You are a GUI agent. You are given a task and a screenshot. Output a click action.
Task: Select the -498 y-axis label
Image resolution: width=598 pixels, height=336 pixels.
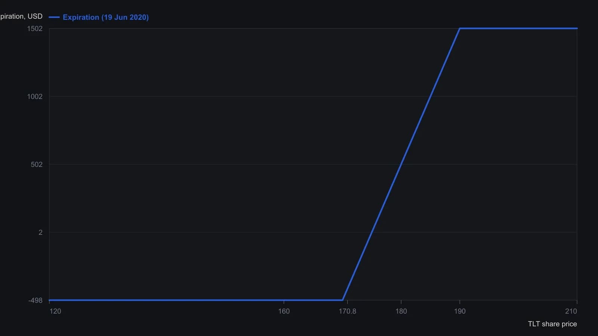point(36,301)
